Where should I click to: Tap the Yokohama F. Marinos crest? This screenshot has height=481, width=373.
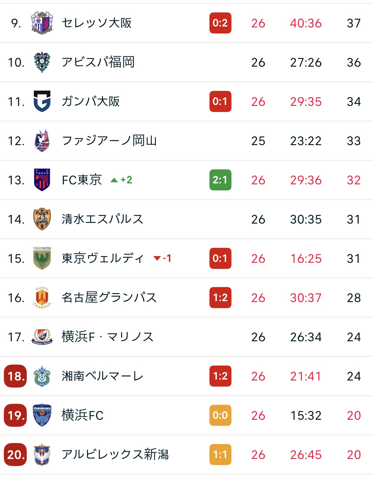(x=42, y=337)
